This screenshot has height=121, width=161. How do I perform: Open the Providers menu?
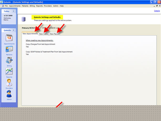48,6
